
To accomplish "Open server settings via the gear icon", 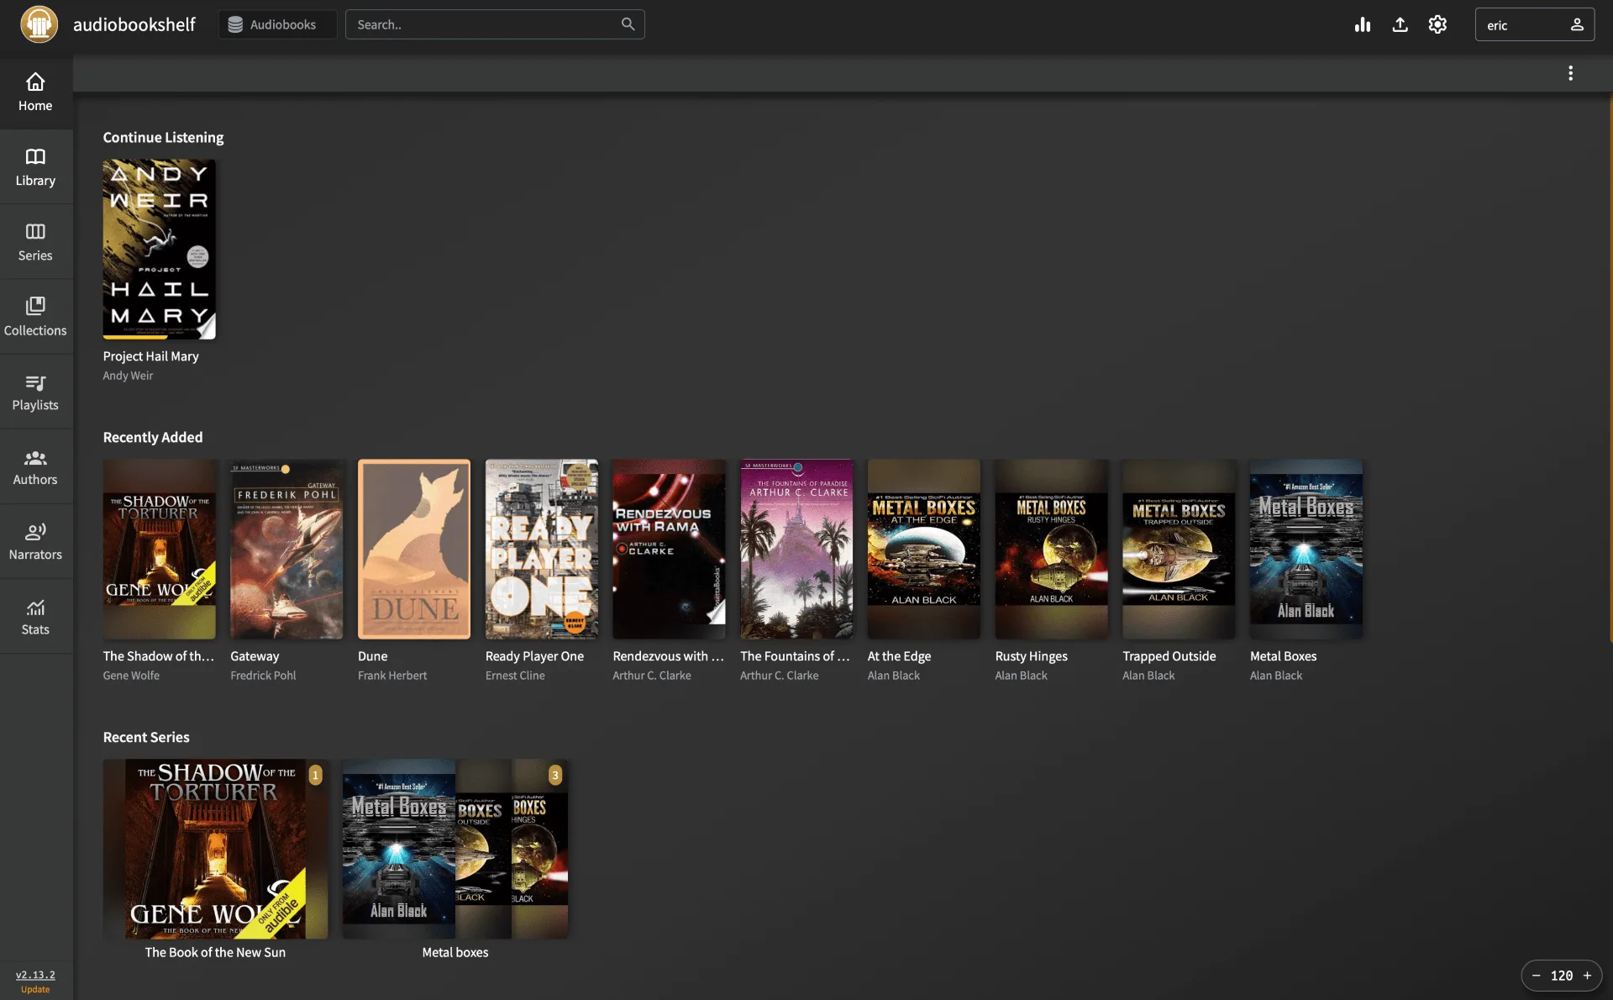I will tap(1437, 24).
